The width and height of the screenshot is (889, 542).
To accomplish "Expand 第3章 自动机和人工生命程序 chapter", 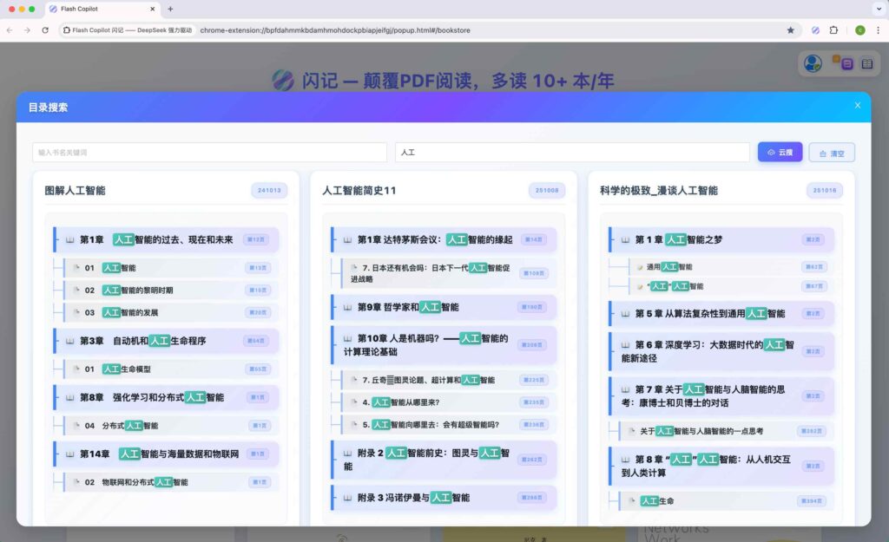I will click(x=165, y=341).
